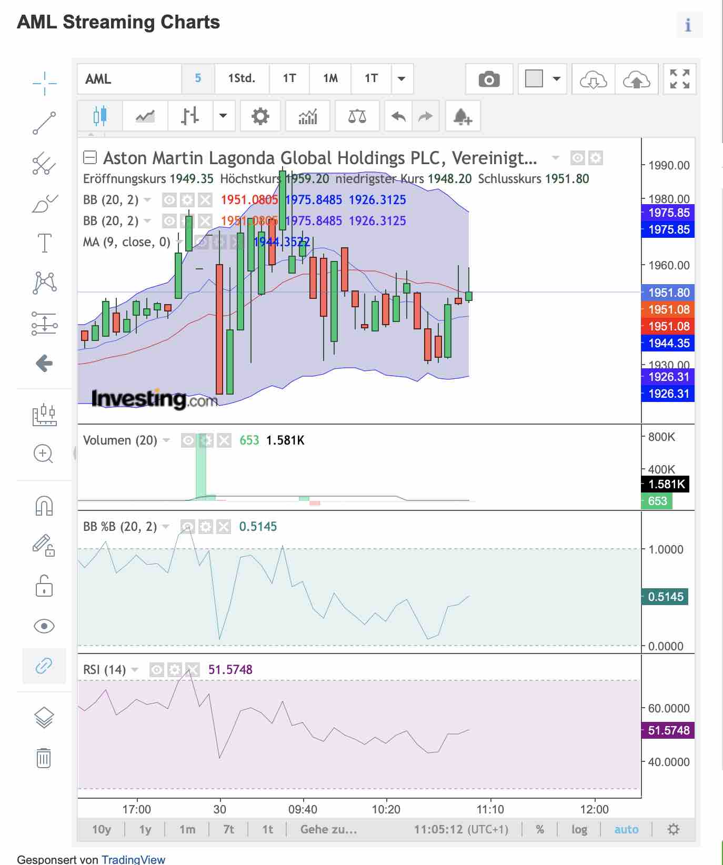723x865 pixels.
Task: Collapse the Aston Martin legend box
Action: pos(90,157)
